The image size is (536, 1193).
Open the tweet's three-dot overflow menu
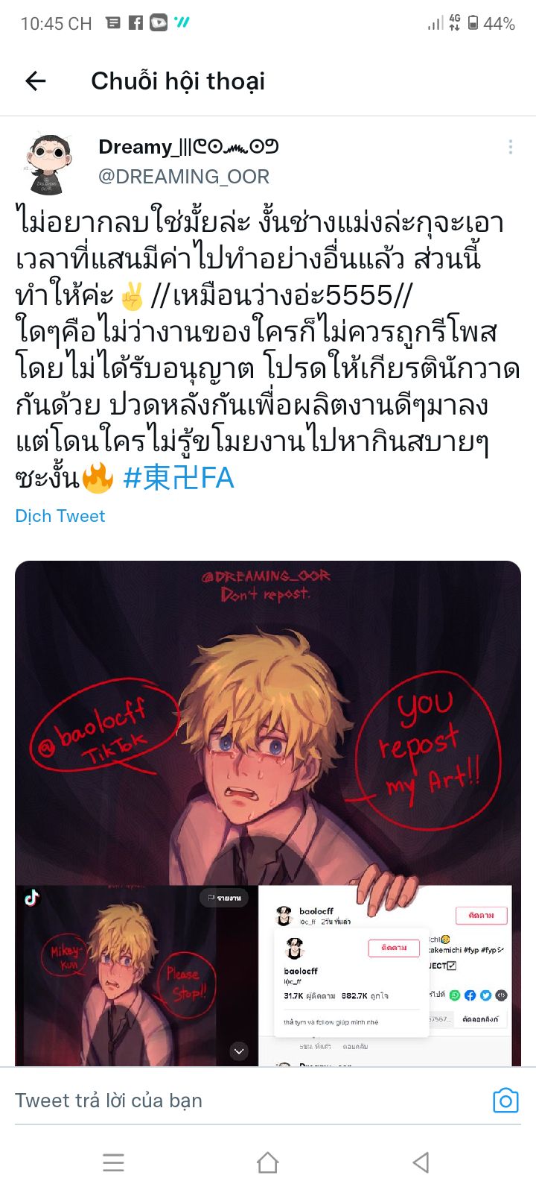click(x=510, y=147)
